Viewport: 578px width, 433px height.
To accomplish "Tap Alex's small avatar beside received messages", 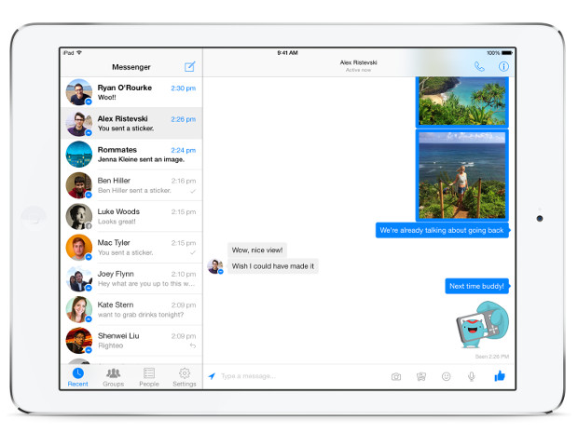I will (x=215, y=266).
